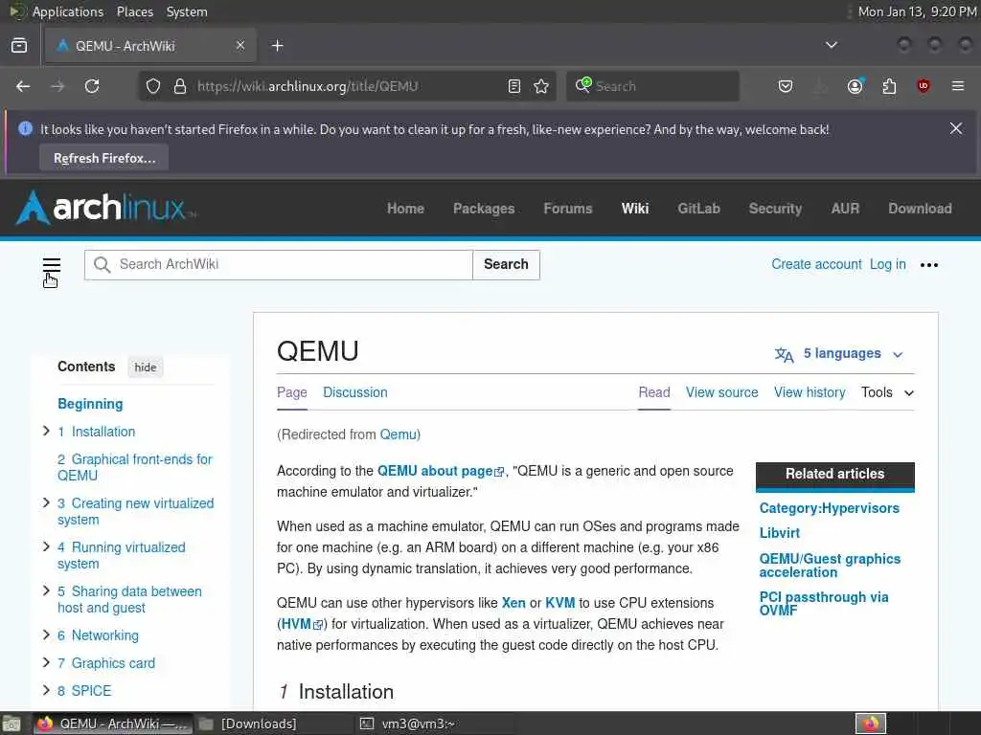This screenshot has height=735, width=981.
Task: Expand the 4 Running virtualized system section
Action: 46,546
